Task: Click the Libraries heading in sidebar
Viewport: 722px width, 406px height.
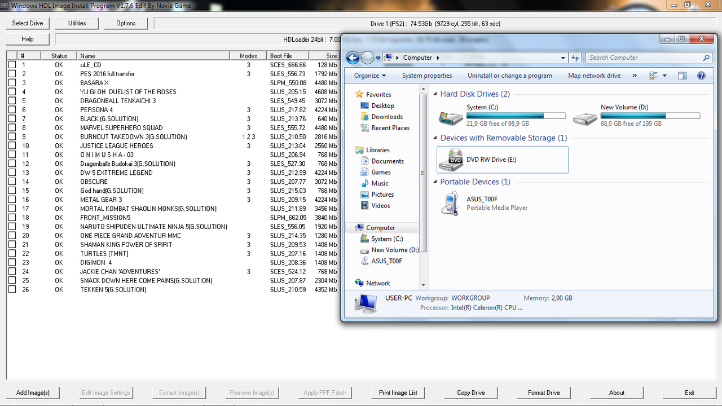Action: click(x=377, y=150)
